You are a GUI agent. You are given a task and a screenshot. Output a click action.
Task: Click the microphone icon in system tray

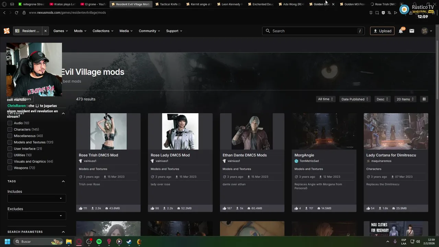[395, 242]
